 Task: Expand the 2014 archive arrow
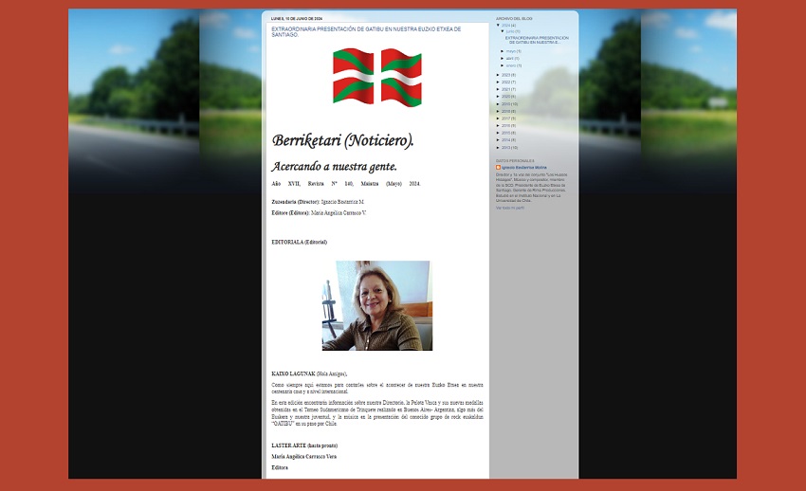[x=498, y=140]
